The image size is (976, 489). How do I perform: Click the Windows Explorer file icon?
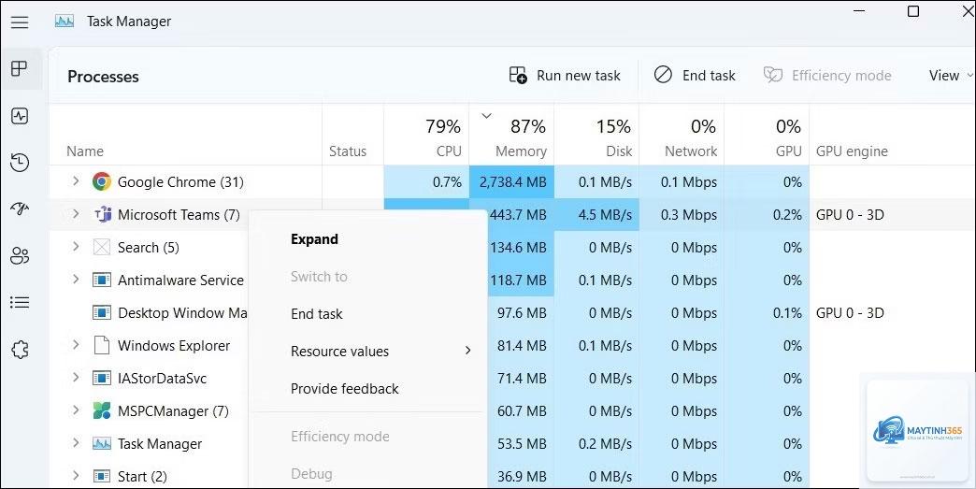coord(102,345)
